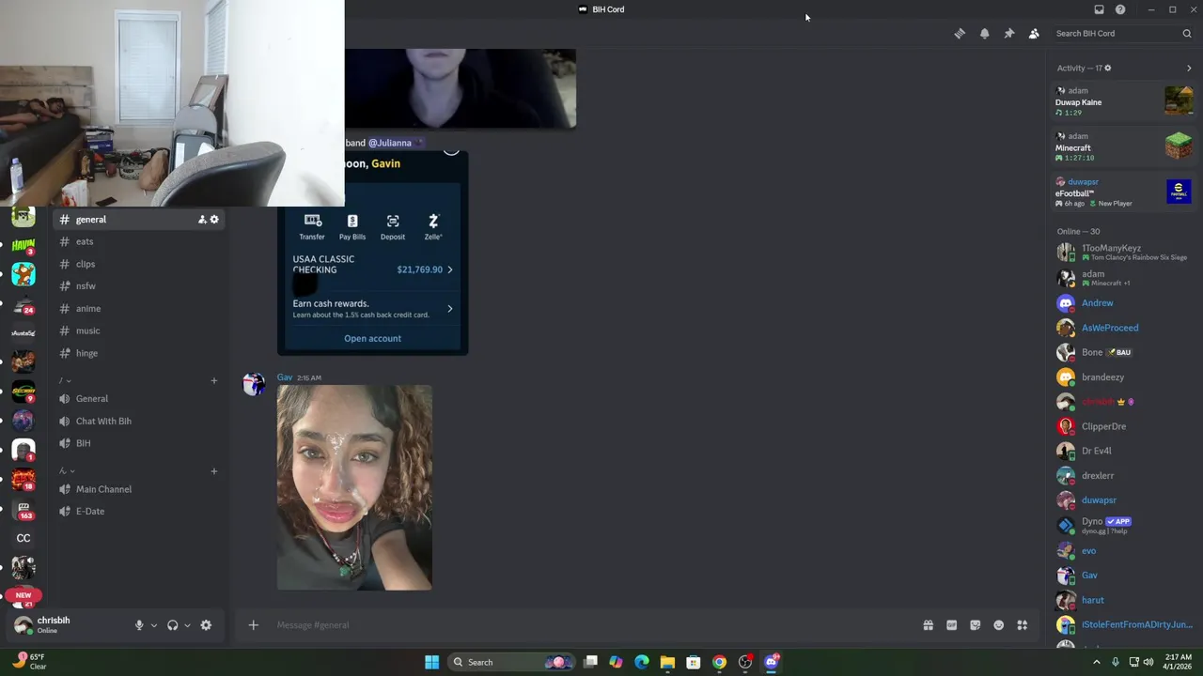Edit general channel settings gear
Screen dimensions: 1203x676
tap(214, 220)
